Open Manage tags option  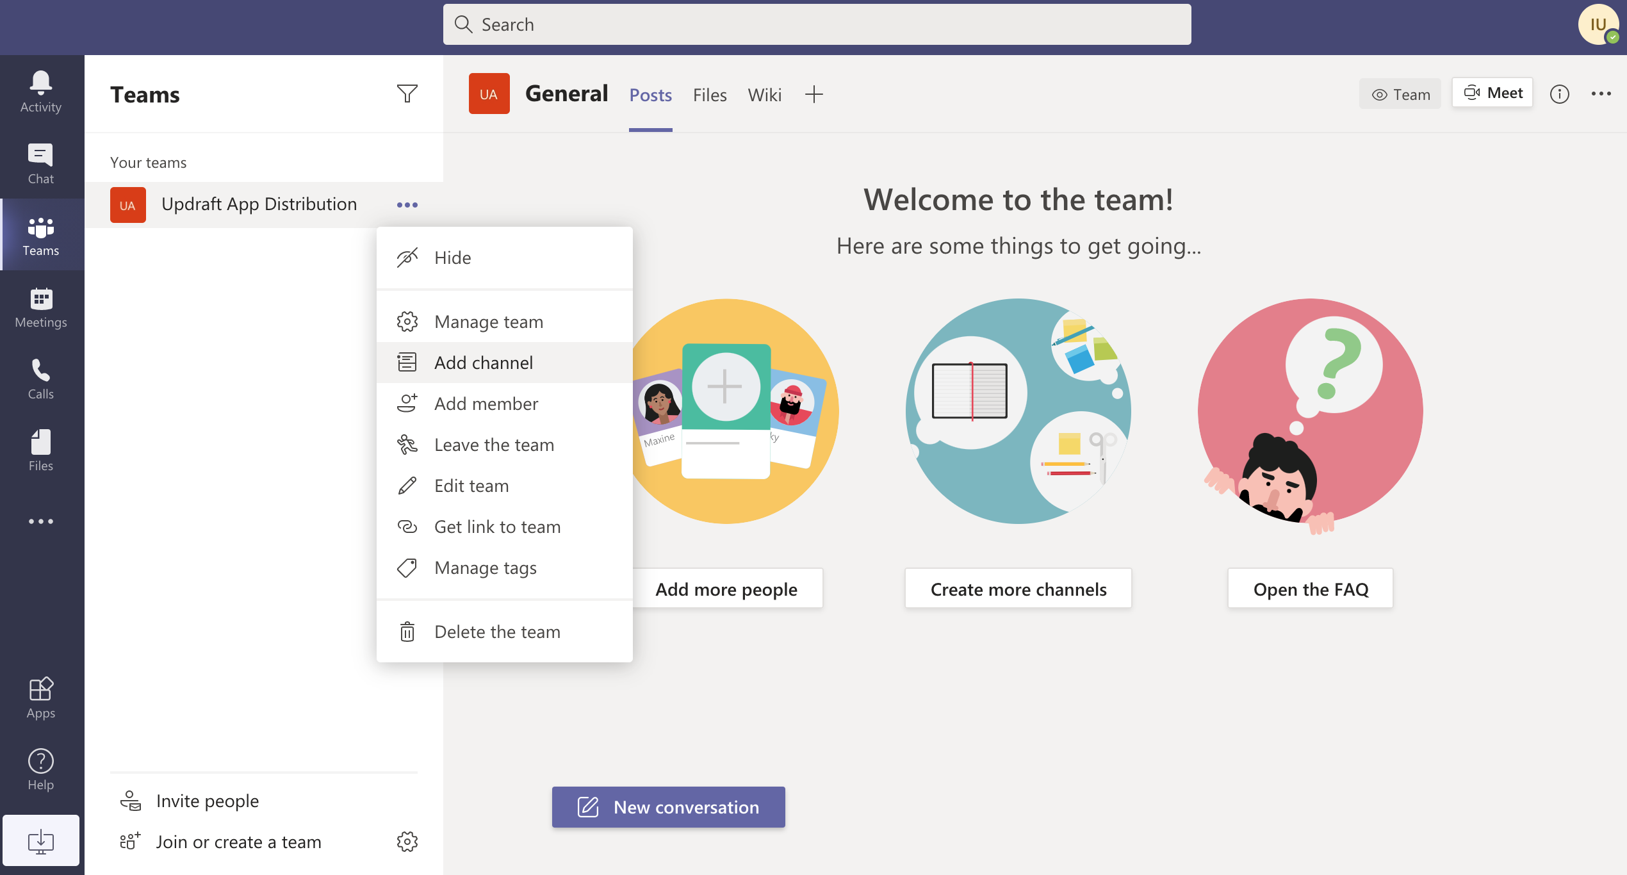(505, 568)
